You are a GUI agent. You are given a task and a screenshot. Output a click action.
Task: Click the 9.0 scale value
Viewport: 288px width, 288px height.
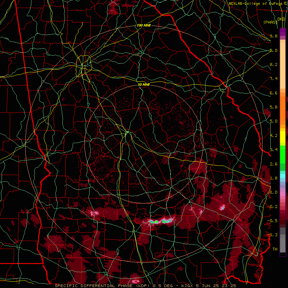[274, 50]
